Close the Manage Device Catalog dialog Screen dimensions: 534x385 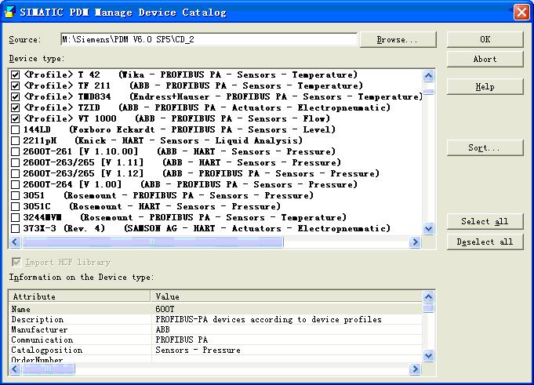pos(521,13)
